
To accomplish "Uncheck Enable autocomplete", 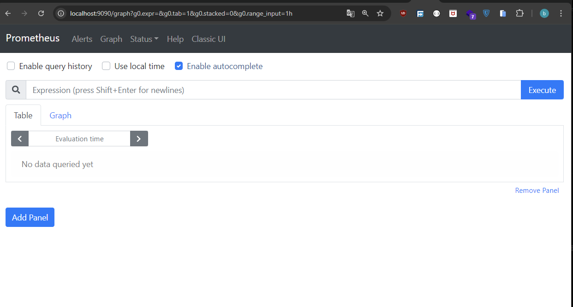I will pos(179,66).
